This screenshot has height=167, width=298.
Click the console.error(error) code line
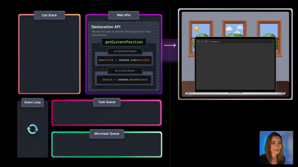click(x=124, y=80)
